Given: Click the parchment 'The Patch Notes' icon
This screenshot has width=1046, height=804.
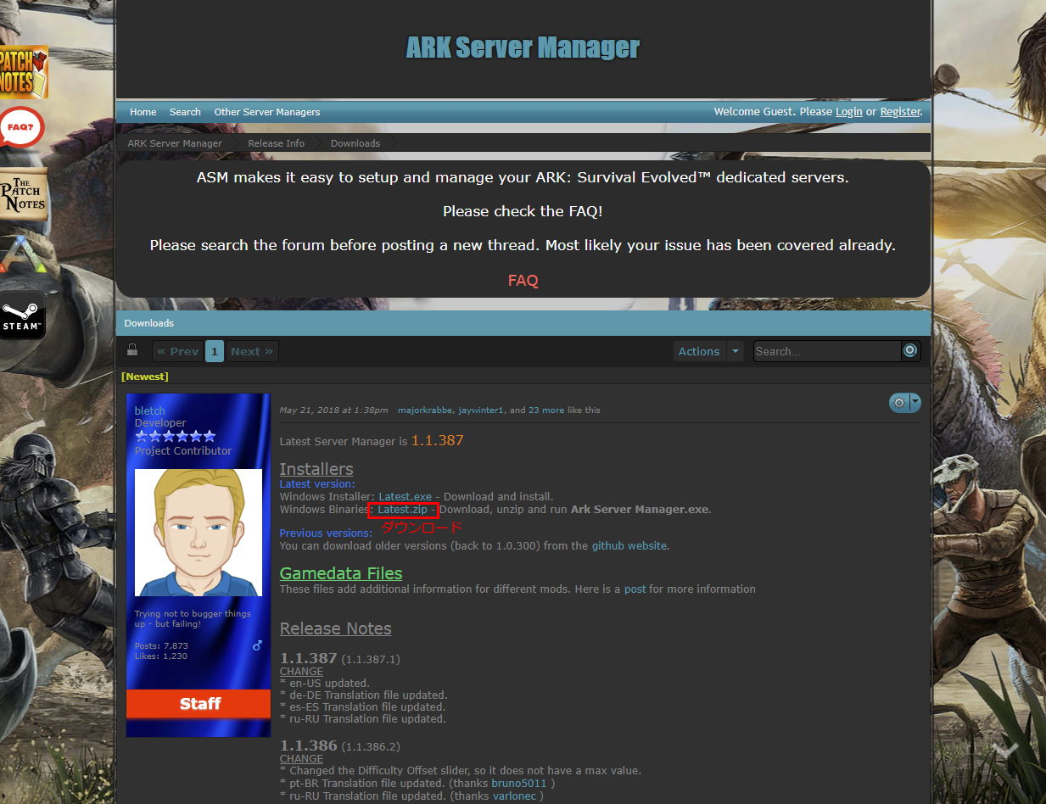Looking at the screenshot, I should pos(22,194).
